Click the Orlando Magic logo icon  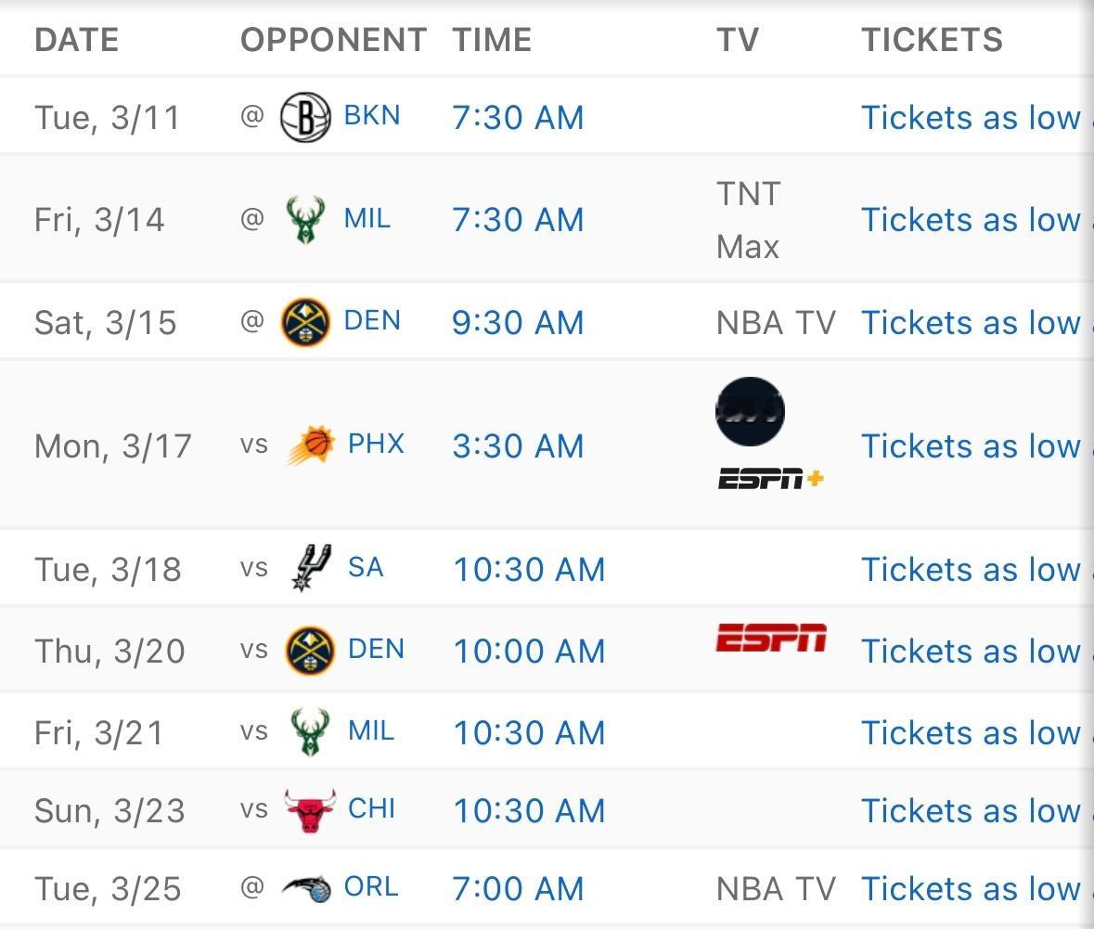coord(305,888)
